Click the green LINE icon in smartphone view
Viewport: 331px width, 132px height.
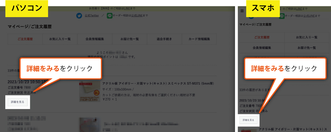[x=282, y=15]
